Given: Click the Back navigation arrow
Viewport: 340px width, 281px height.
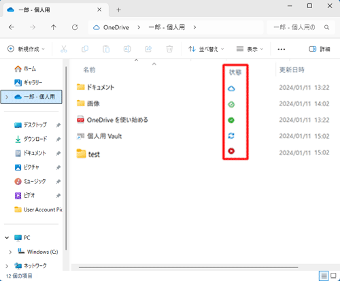Looking at the screenshot, I should [x=12, y=27].
